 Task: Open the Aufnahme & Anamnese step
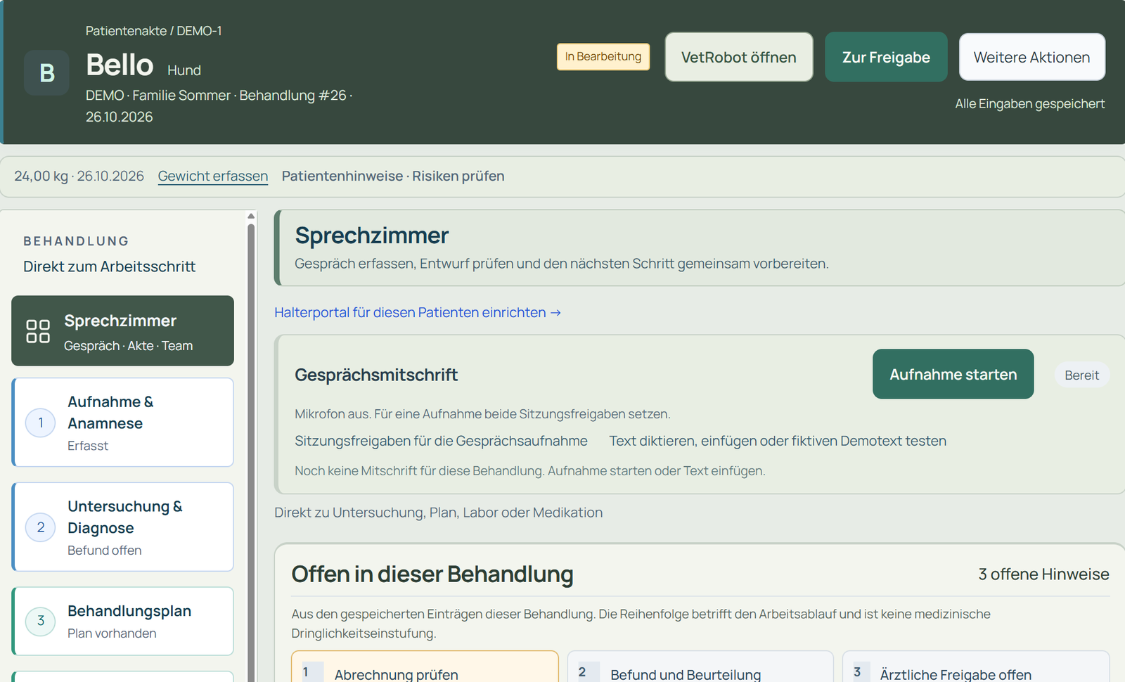point(123,423)
